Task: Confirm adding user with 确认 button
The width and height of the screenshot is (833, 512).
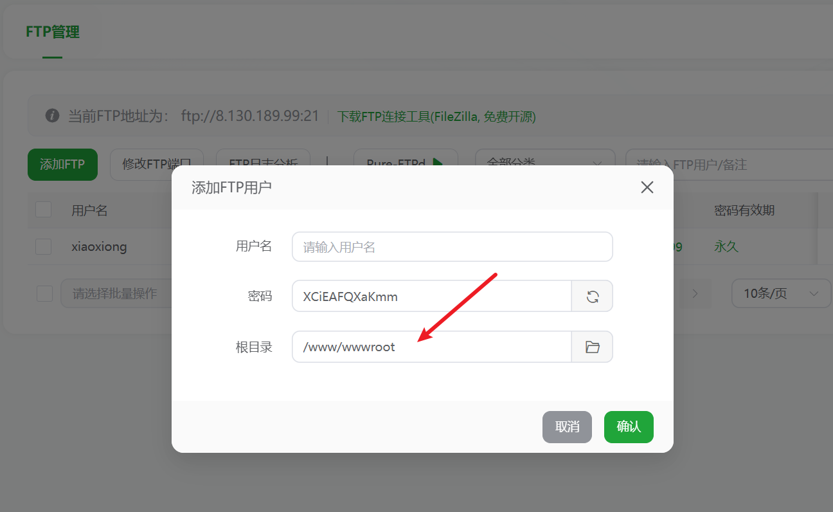Action: (629, 427)
